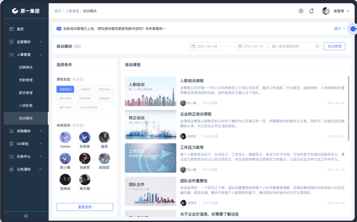Click the 人事管理 breadcrumb link

pyautogui.click(x=72, y=11)
